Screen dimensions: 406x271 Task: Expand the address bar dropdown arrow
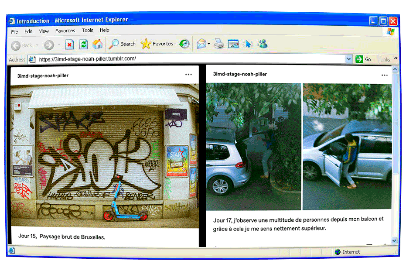pyautogui.click(x=348, y=59)
